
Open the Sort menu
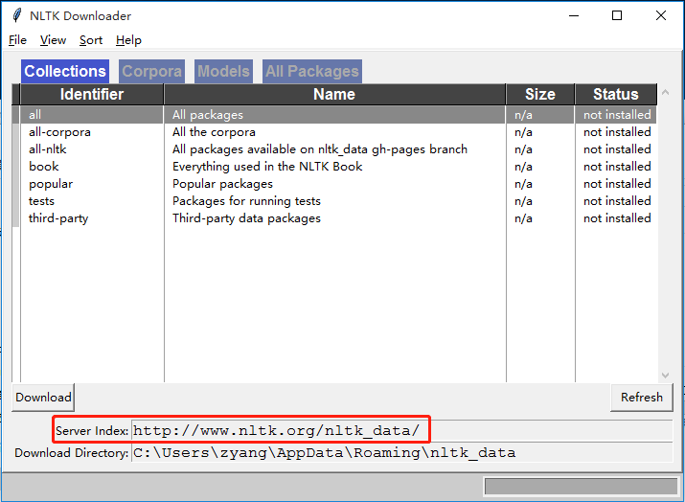(91, 40)
